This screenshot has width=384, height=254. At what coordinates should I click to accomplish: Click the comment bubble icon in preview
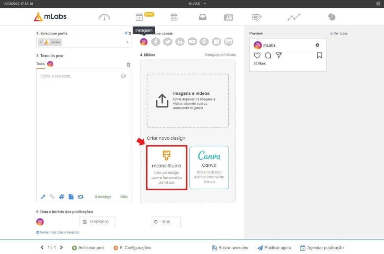(x=268, y=55)
